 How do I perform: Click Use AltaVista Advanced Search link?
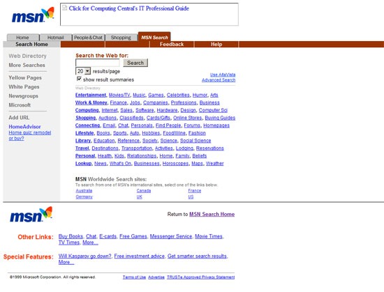coord(219,77)
